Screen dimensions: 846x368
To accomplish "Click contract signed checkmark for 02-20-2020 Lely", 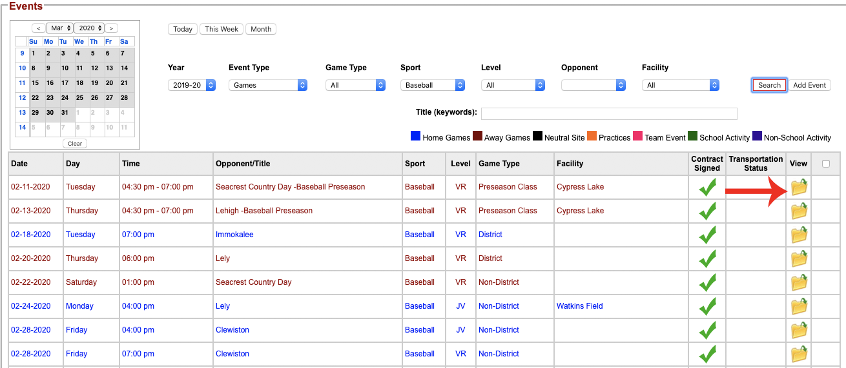I will (707, 258).
